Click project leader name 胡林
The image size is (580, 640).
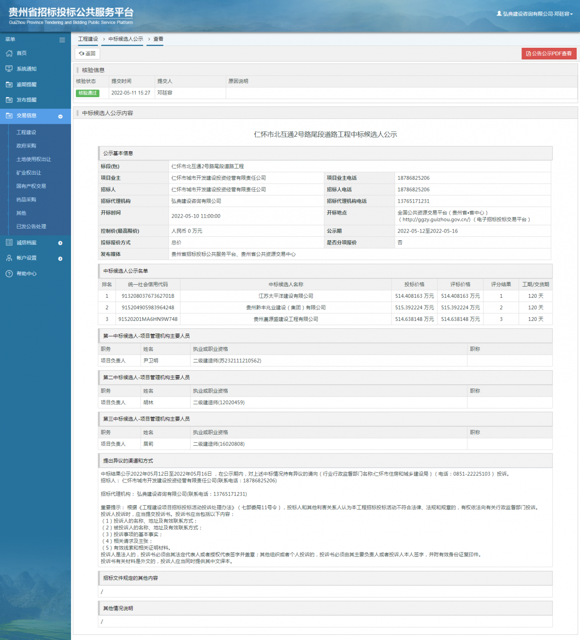[148, 402]
